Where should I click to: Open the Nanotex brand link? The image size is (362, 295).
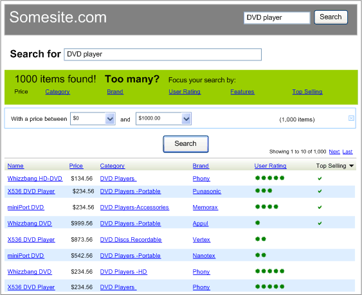click(204, 256)
